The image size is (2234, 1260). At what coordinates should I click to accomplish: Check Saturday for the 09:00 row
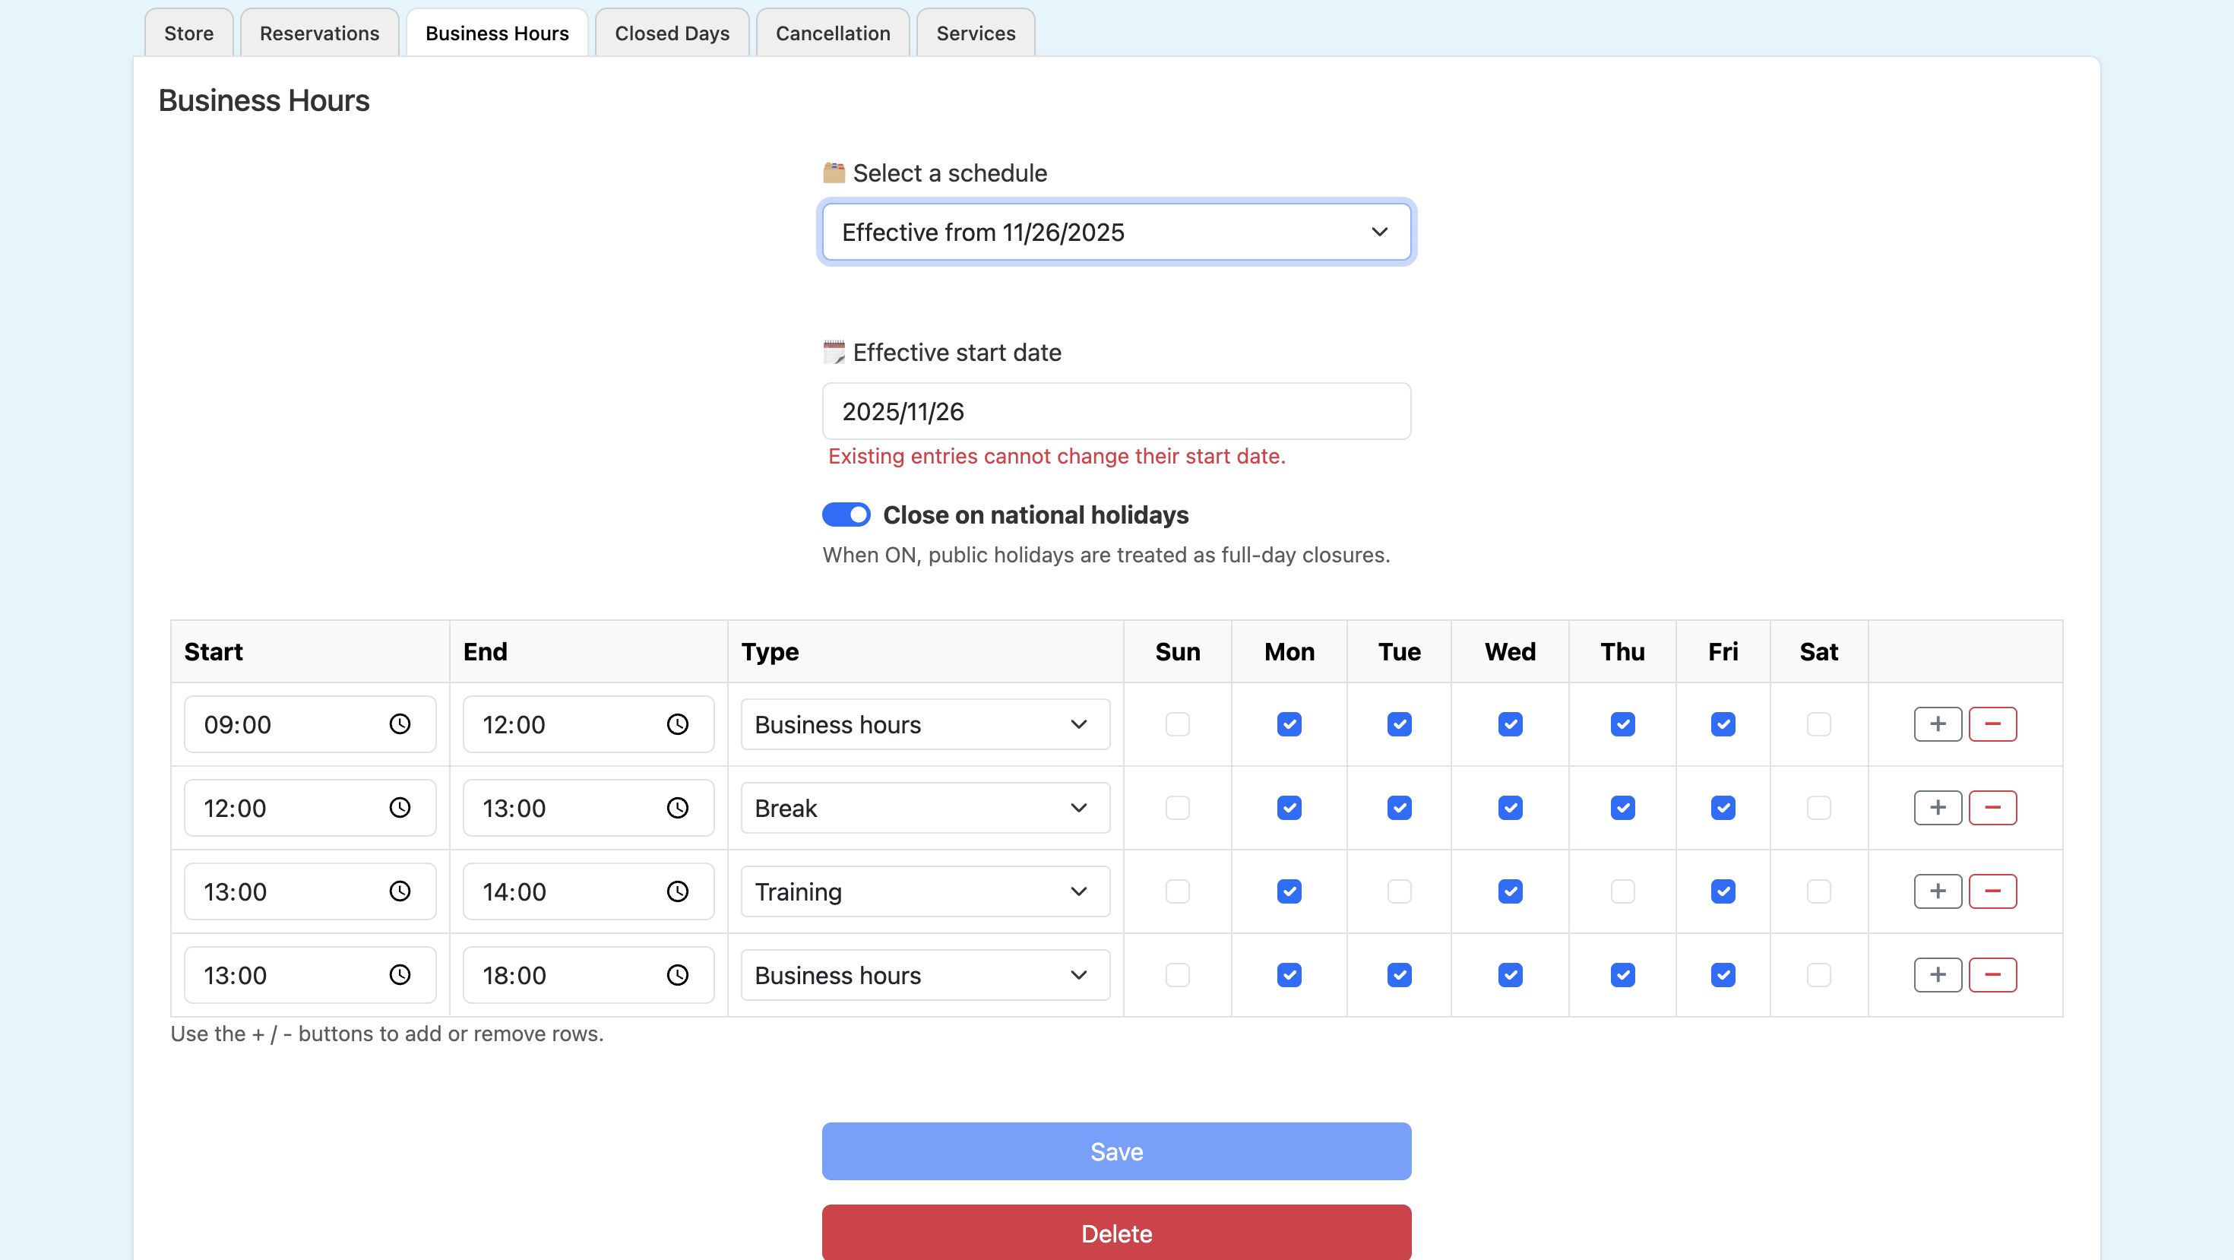point(1818,724)
